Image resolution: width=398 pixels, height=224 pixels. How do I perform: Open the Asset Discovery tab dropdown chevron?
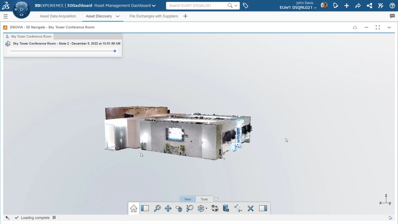117,16
